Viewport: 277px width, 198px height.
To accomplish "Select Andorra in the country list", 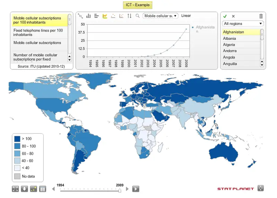I will [241, 51].
